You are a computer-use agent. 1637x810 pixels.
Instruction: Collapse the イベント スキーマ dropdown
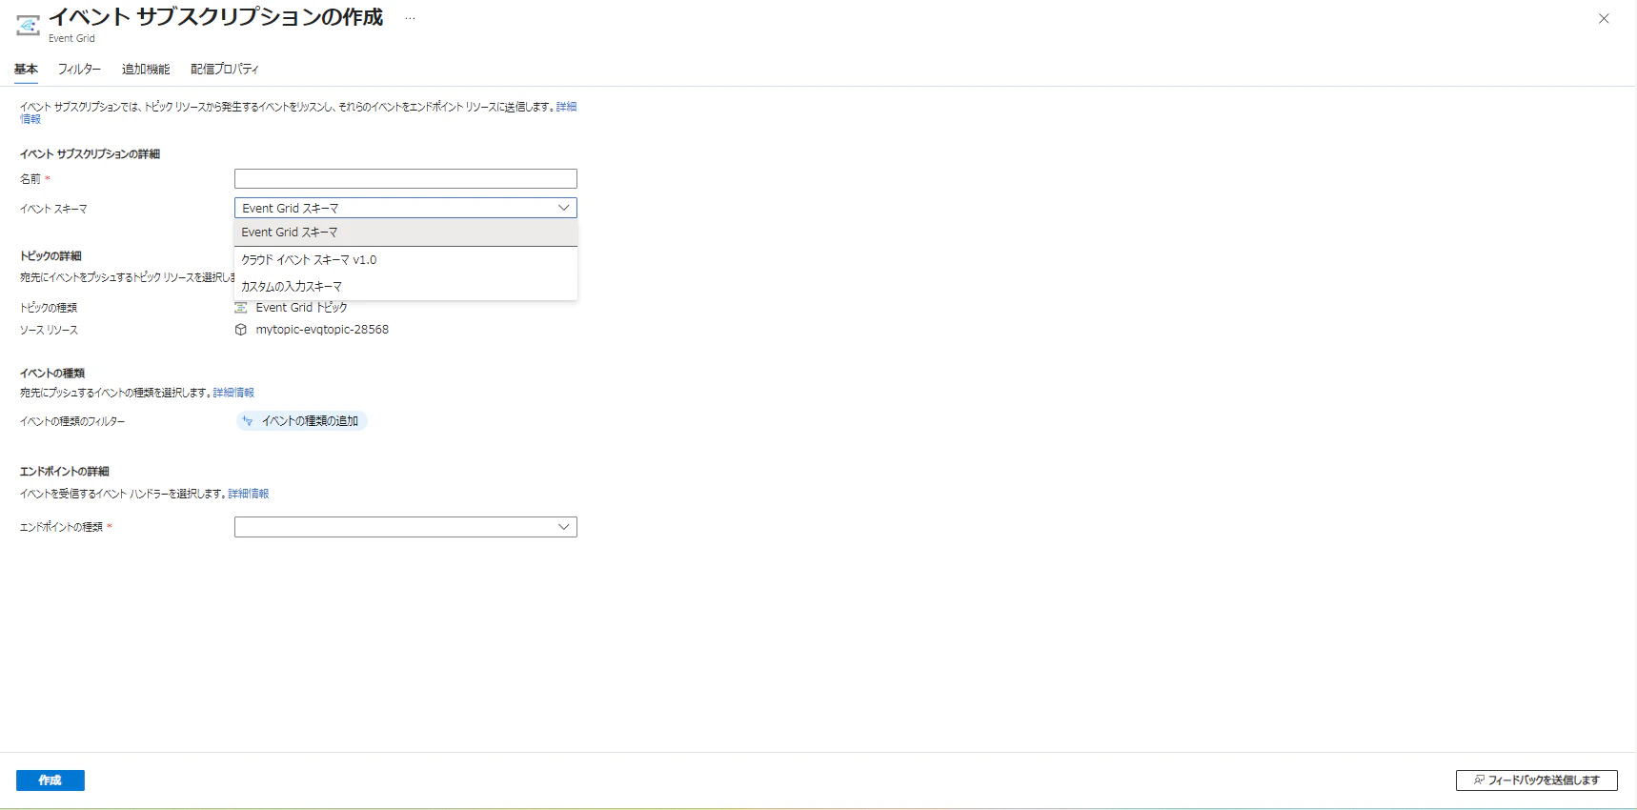coord(406,208)
